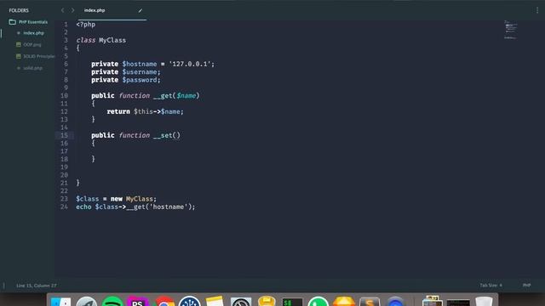Open Sublime Text from the dock

tap(370, 301)
